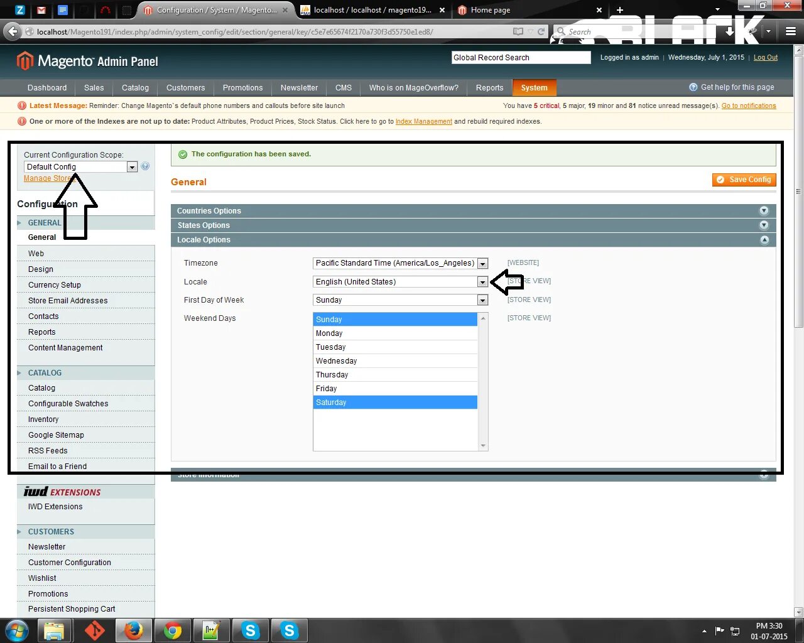Expand the Countries Options section
Image resolution: width=804 pixels, height=643 pixels.
pos(474,211)
